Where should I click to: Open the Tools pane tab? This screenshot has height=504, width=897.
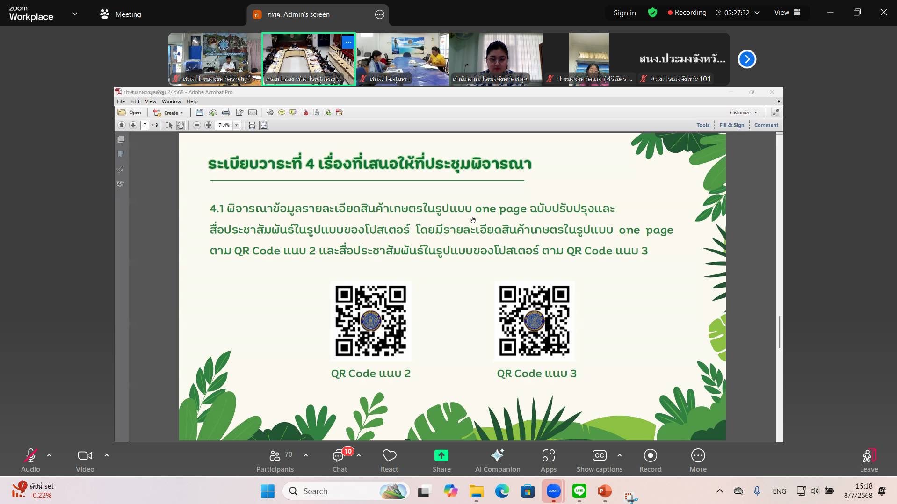click(x=702, y=125)
